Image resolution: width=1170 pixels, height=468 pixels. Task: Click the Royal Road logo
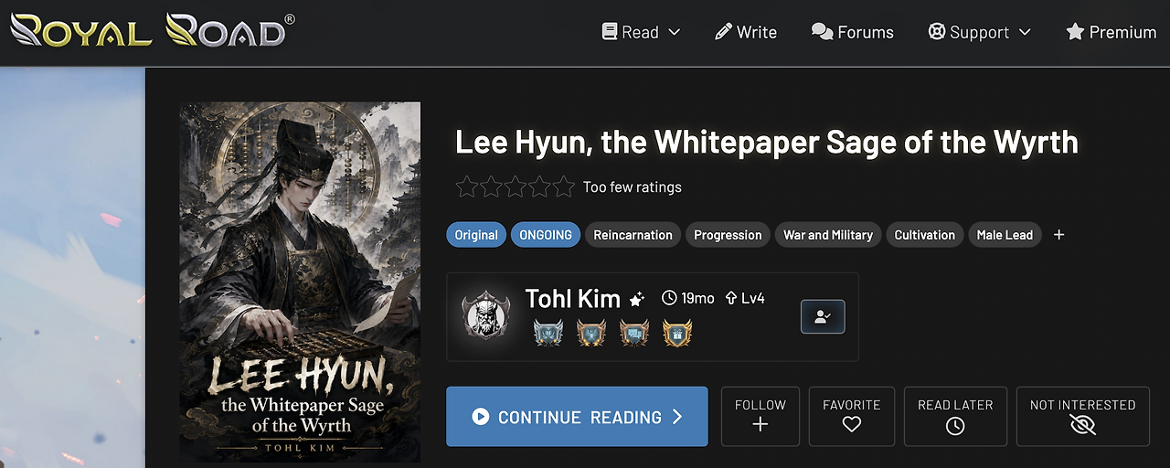pos(153,30)
